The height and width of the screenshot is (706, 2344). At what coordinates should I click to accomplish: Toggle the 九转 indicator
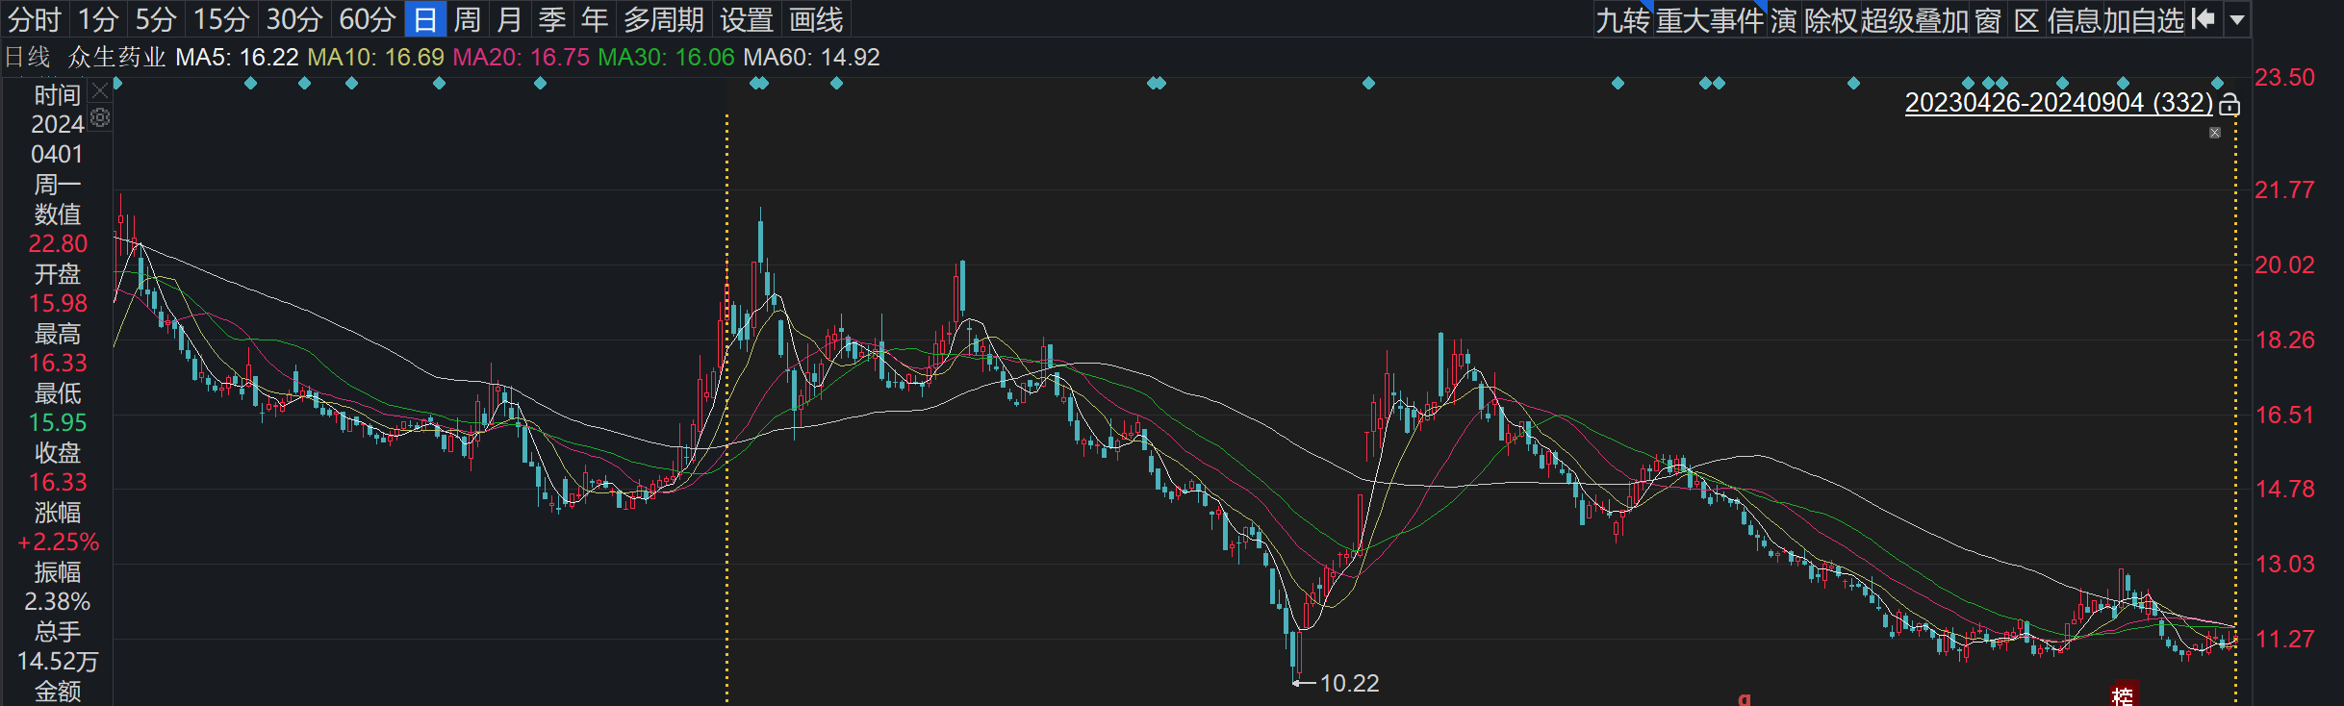[1622, 20]
